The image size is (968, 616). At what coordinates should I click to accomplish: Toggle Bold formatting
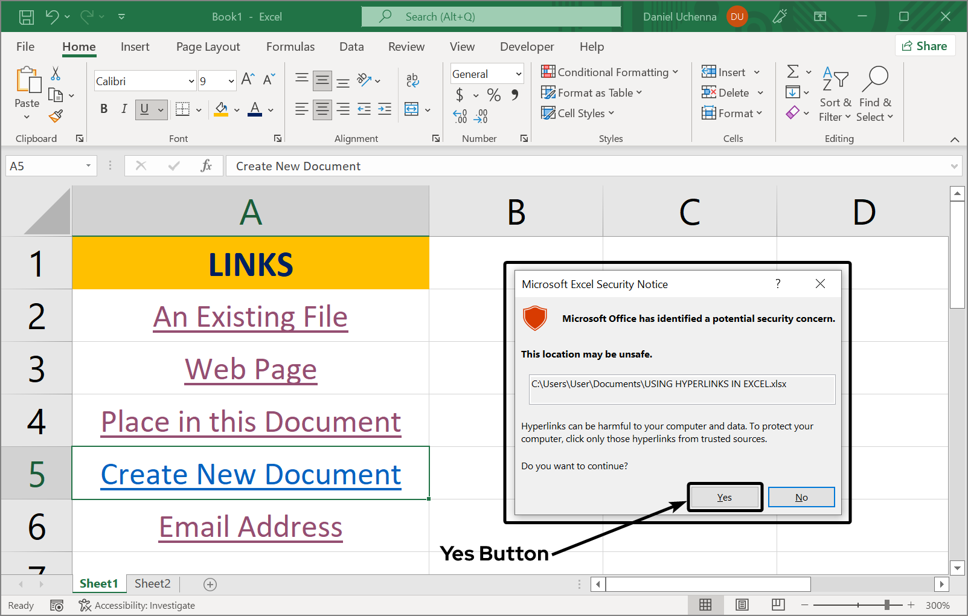click(104, 109)
